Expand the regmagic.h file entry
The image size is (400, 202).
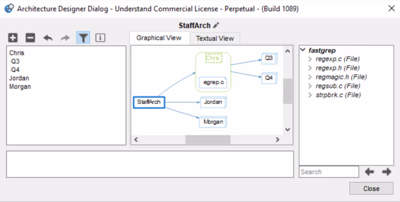click(310, 77)
